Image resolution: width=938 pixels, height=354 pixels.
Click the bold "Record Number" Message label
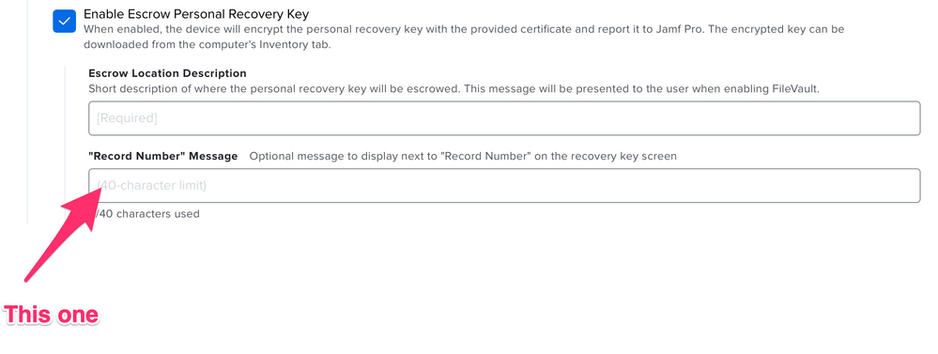163,156
